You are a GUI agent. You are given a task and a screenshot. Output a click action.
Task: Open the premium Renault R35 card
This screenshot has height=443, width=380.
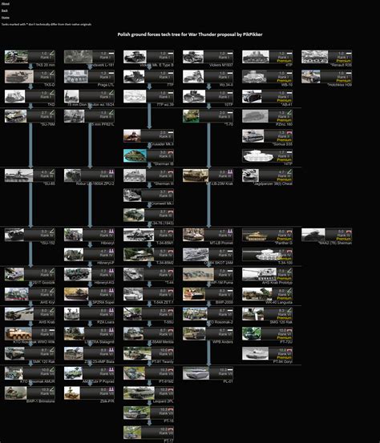coord(326,57)
